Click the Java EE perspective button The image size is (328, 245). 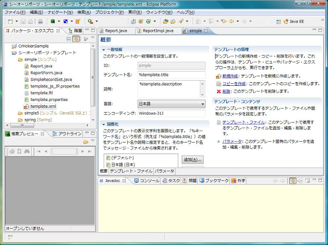click(x=294, y=22)
